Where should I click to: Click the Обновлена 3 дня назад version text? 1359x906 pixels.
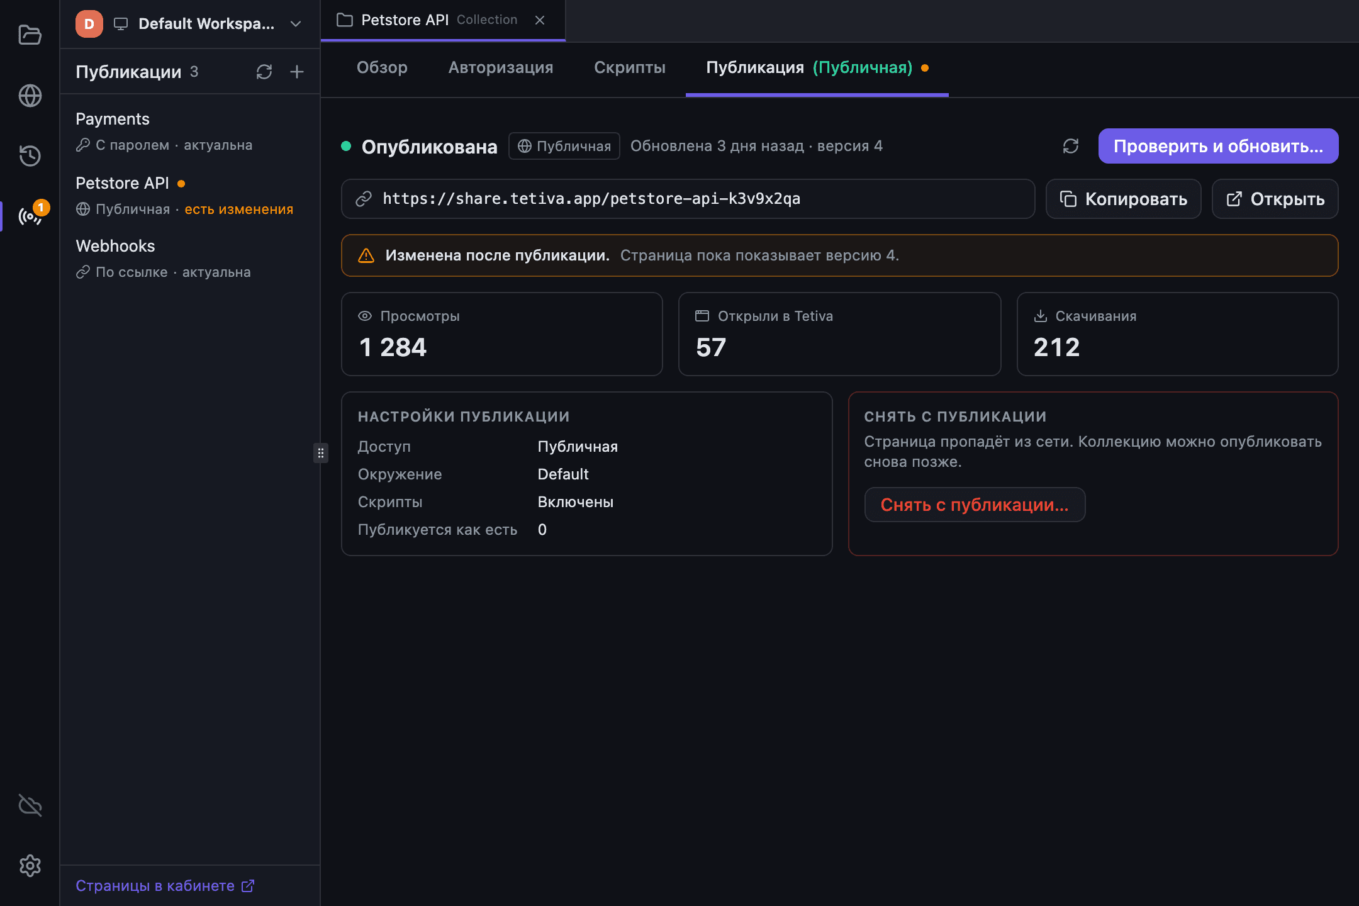(756, 146)
